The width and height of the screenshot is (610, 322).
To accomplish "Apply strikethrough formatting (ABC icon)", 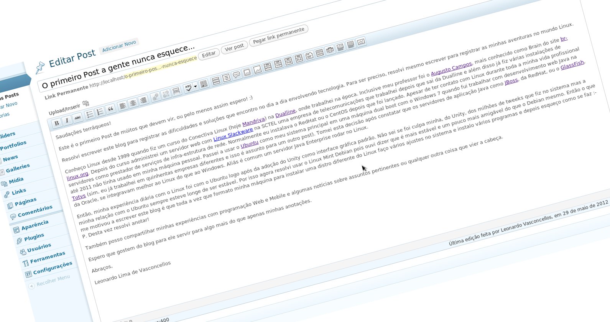I will [78, 118].
